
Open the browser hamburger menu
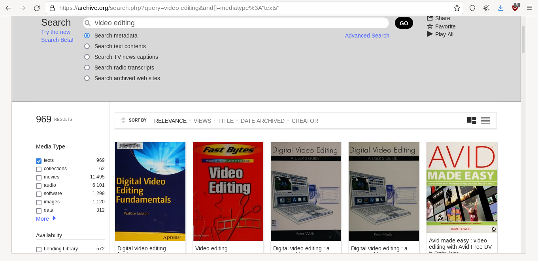529,8
